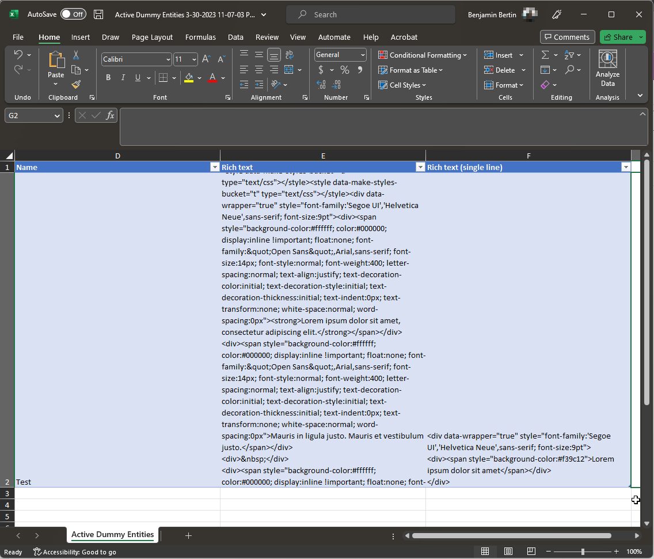Select the cell containing Test
The width and height of the screenshot is (654, 559).
[117, 482]
